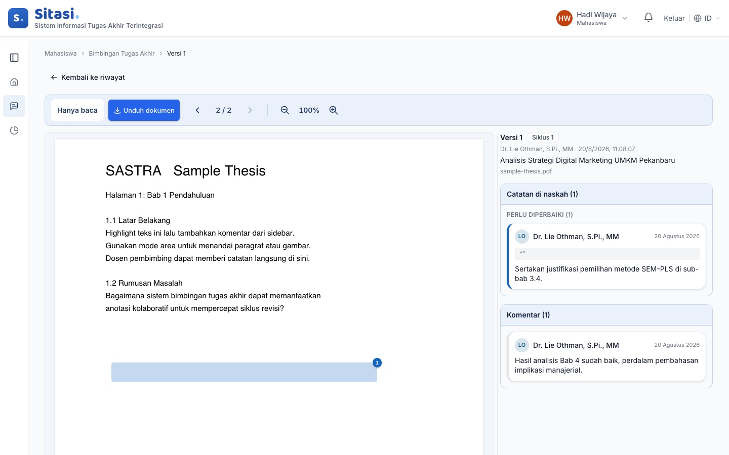
Task: Go back via Kembali ke riwayat
Action: [x=88, y=77]
